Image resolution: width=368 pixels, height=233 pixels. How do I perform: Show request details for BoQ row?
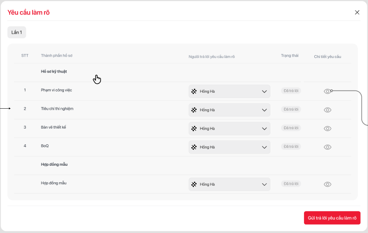(327, 147)
